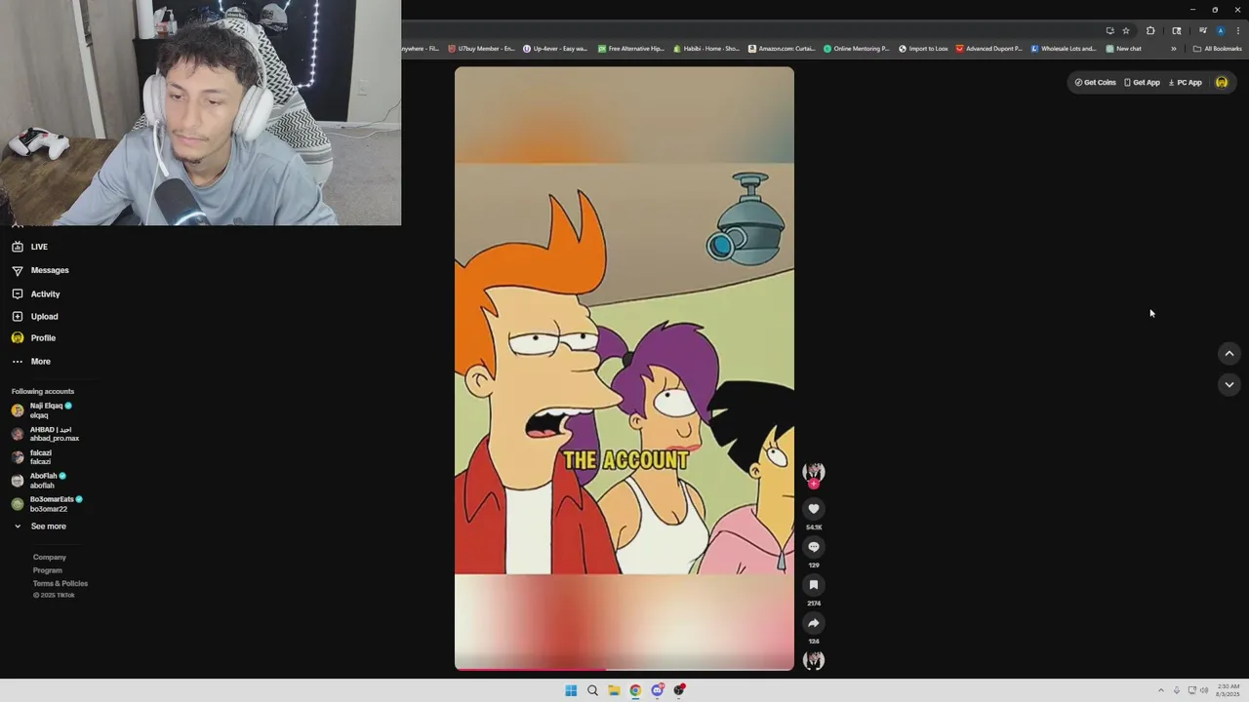The height and width of the screenshot is (702, 1249).
Task: Open the Up-4ever bookmark
Action: pyautogui.click(x=555, y=49)
